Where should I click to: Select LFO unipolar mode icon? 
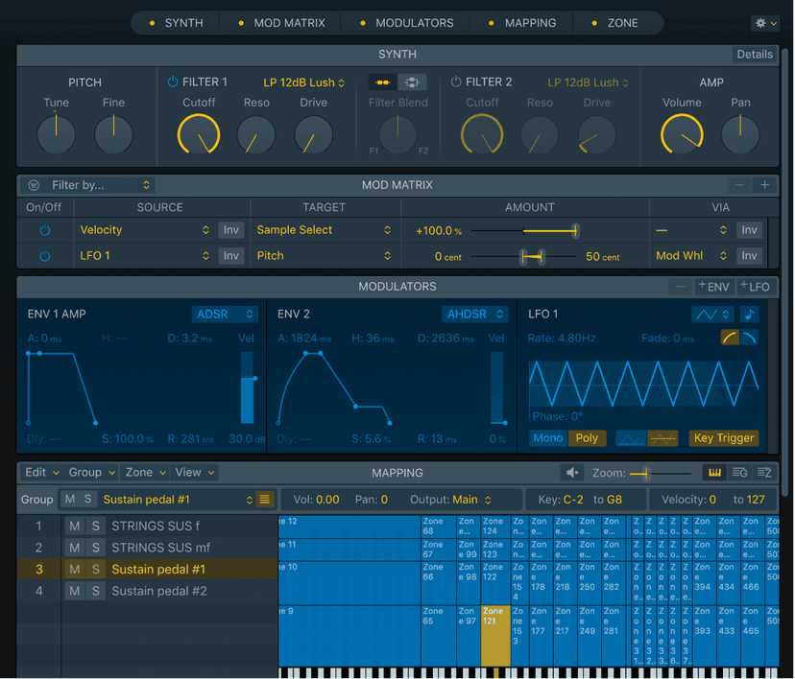coord(631,438)
